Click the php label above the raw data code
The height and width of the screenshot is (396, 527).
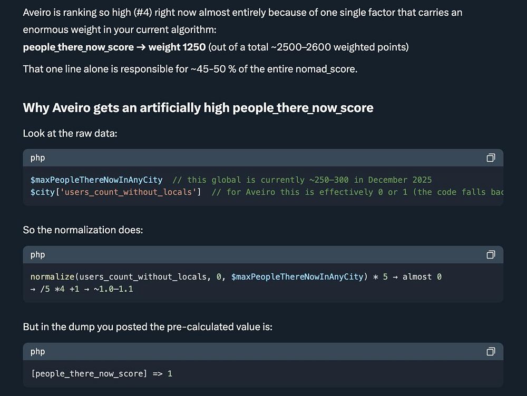37,158
